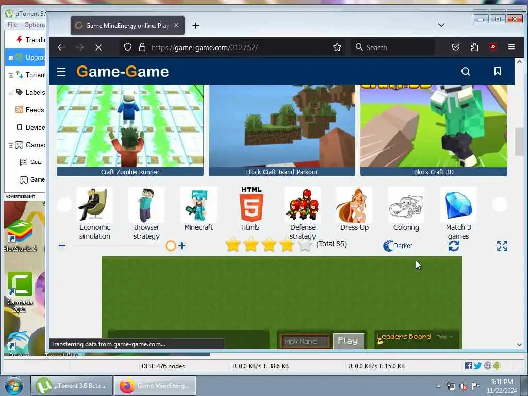This screenshot has width=528, height=396.
Task: Open the Leaders Board Today dropdown
Action: coord(445,337)
